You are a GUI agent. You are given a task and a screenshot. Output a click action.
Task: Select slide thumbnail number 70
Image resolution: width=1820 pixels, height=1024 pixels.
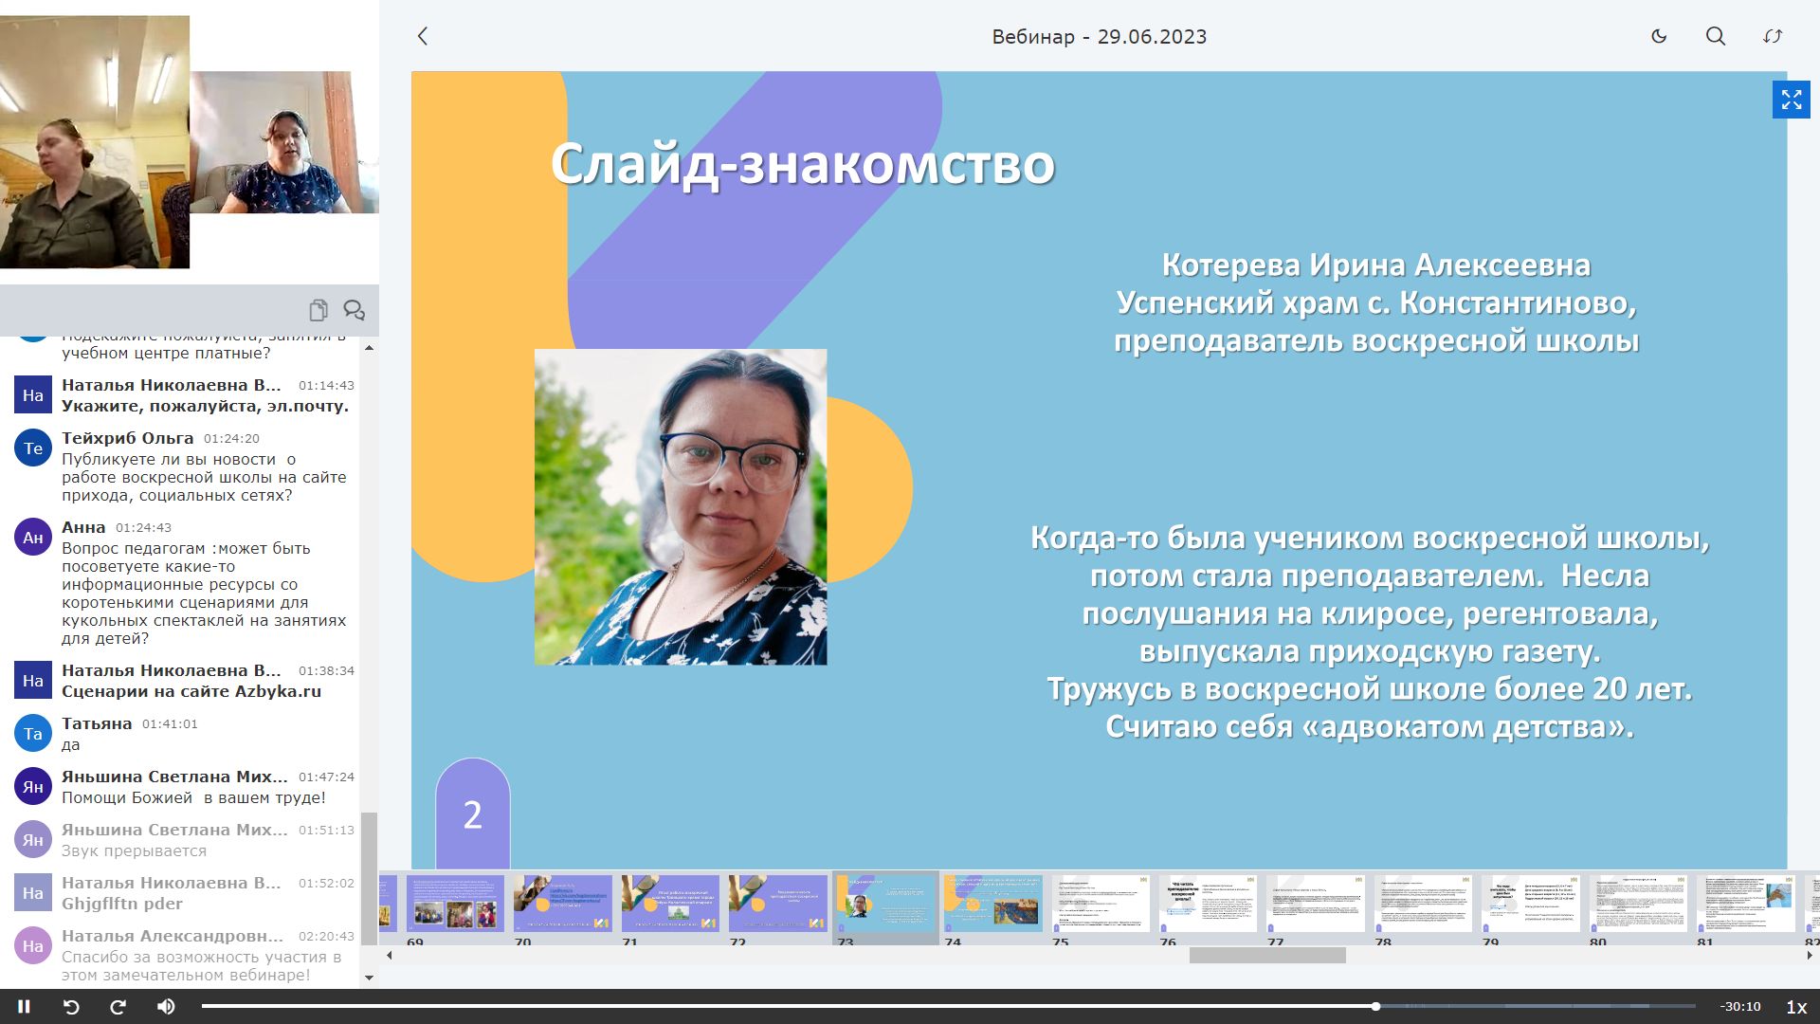pos(562,903)
